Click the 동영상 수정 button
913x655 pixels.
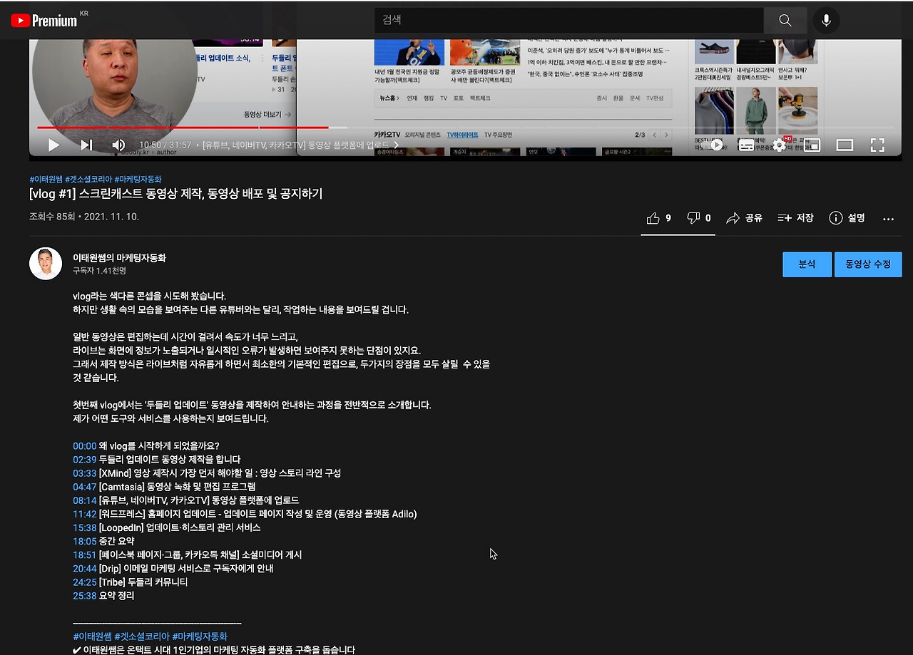[x=868, y=264]
